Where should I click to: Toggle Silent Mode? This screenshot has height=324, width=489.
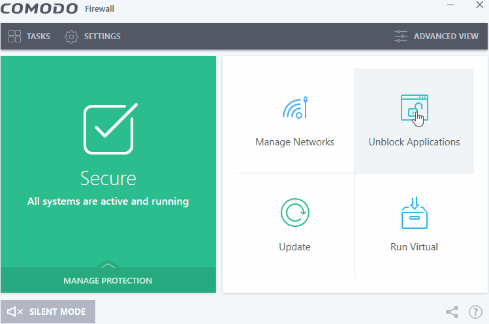pos(48,312)
